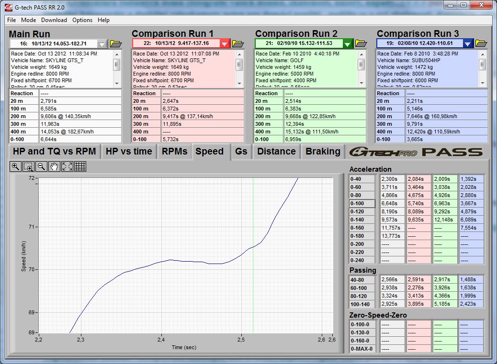Open the Options menu
The image size is (497, 364).
[82, 20]
